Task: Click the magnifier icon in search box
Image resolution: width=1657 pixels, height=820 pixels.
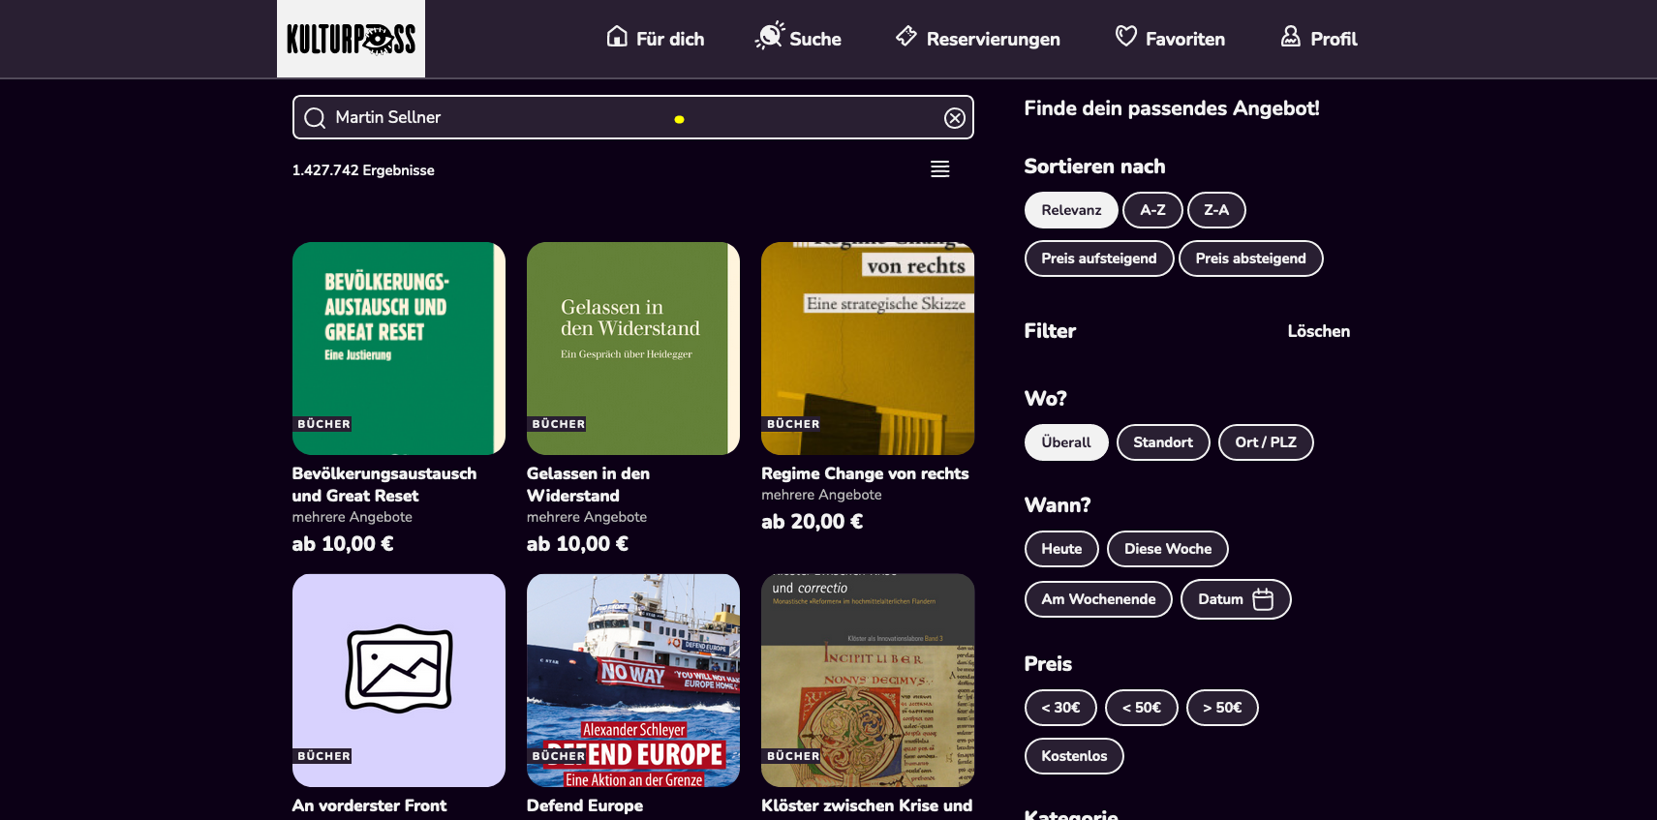Action: pyautogui.click(x=315, y=118)
